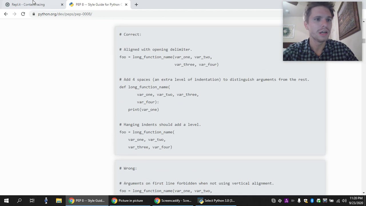
Task: Click the webcam picture-in-picture overlay
Action: coord(322,31)
